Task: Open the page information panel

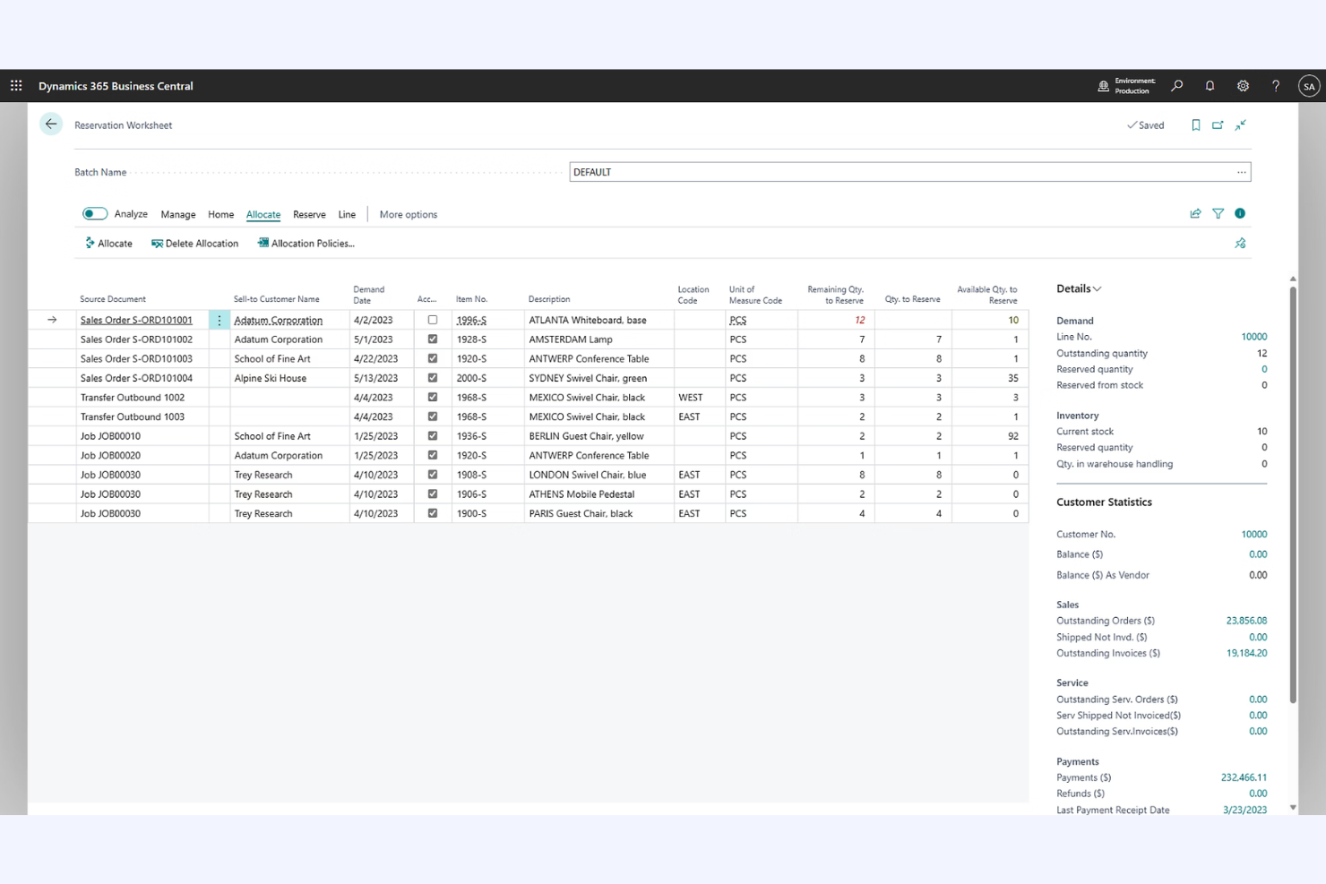Action: coord(1240,213)
